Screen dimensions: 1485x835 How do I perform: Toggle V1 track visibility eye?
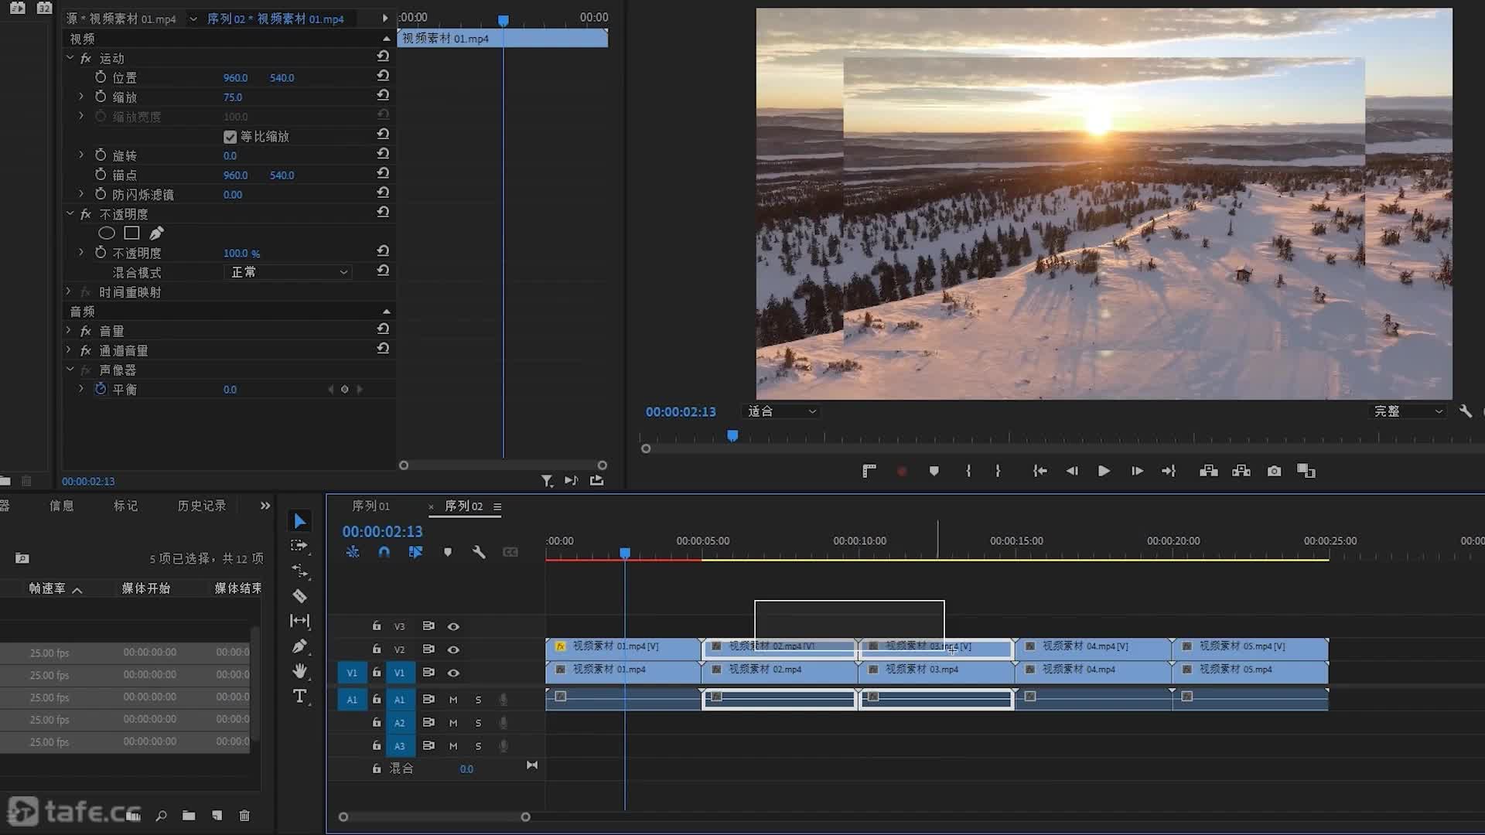pos(453,673)
